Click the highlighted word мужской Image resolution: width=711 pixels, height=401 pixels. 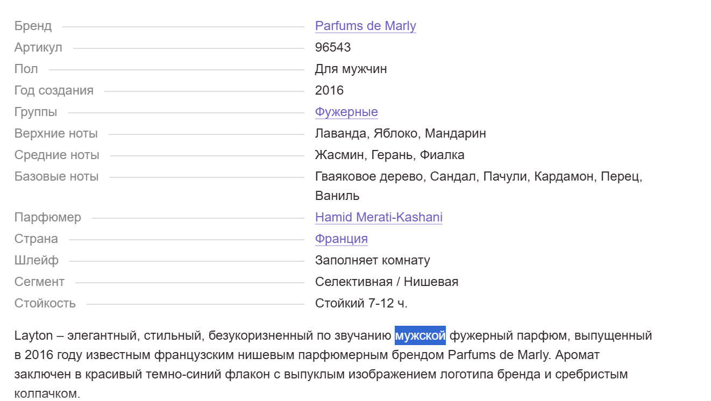420,336
